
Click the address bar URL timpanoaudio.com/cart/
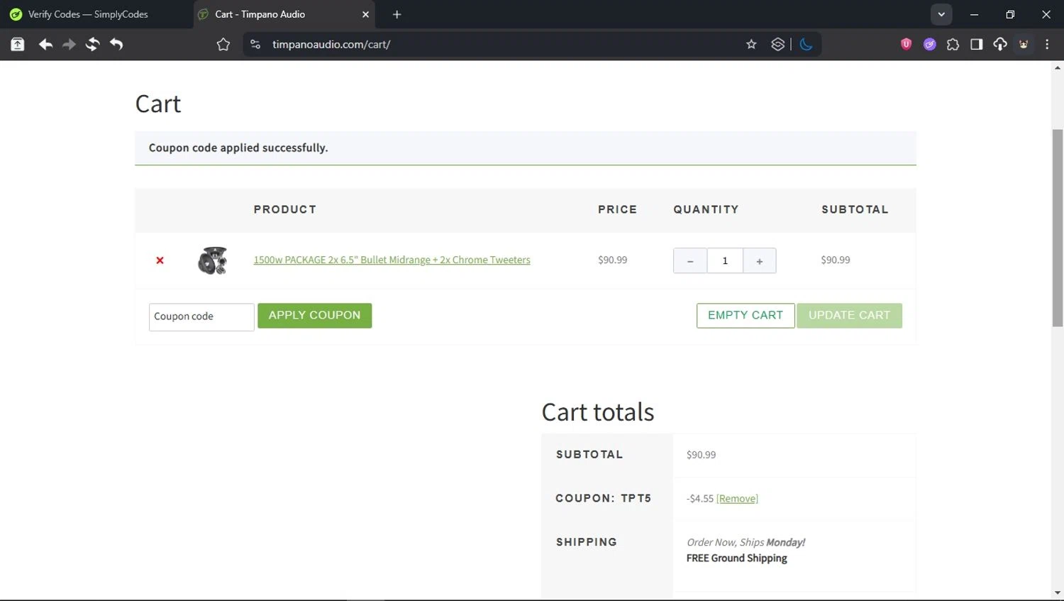(x=331, y=44)
